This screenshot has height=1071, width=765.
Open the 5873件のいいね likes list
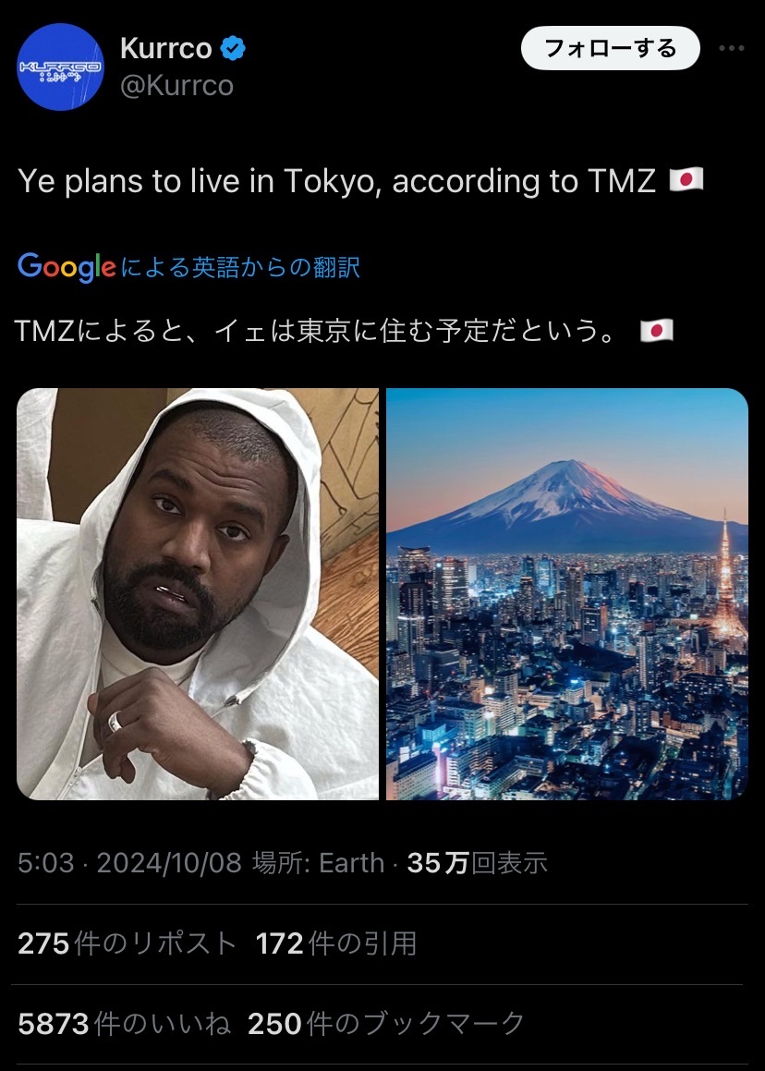coord(125,1024)
